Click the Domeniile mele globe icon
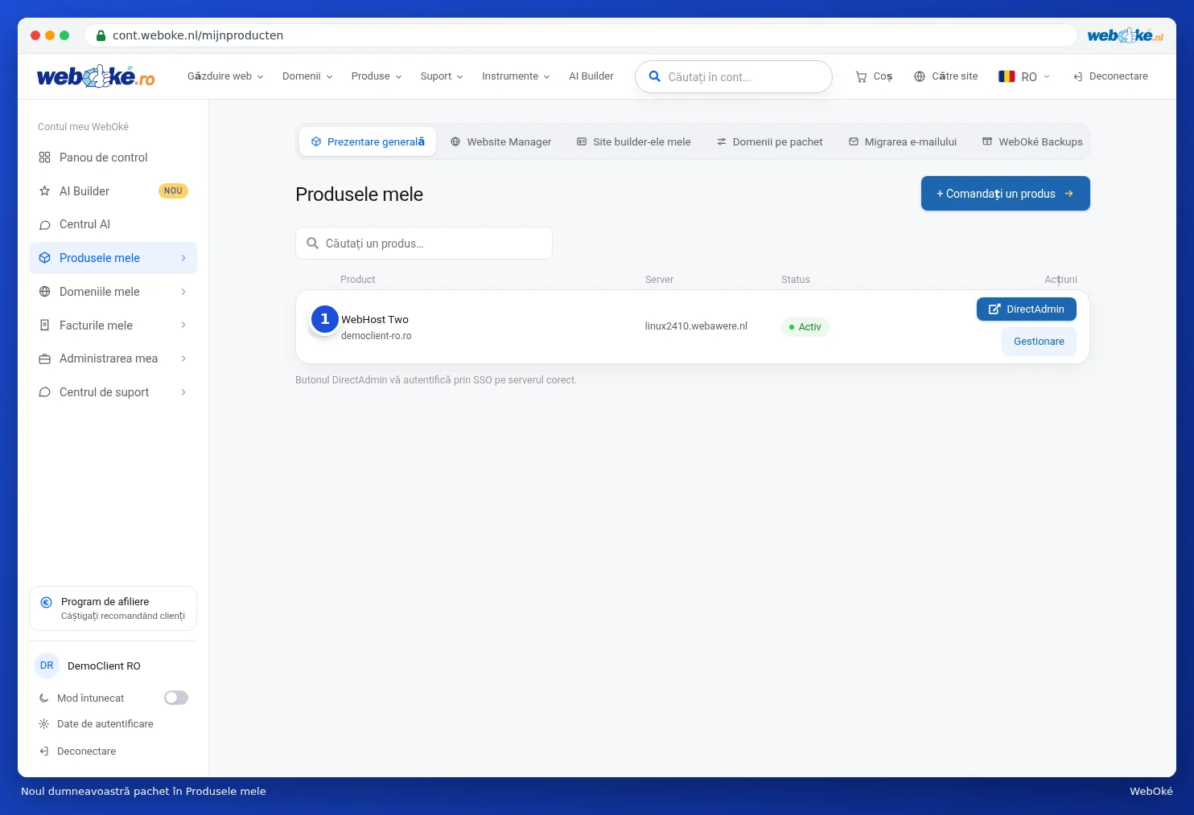1194x815 pixels. pyautogui.click(x=45, y=292)
